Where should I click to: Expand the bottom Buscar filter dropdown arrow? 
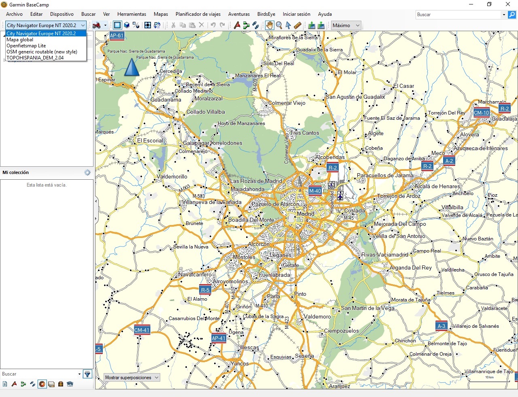pos(79,374)
